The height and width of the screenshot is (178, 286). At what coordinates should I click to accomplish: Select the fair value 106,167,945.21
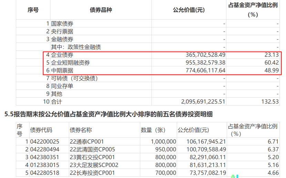click(201, 142)
